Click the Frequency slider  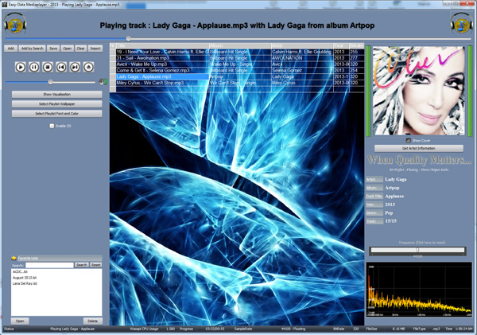click(x=417, y=250)
